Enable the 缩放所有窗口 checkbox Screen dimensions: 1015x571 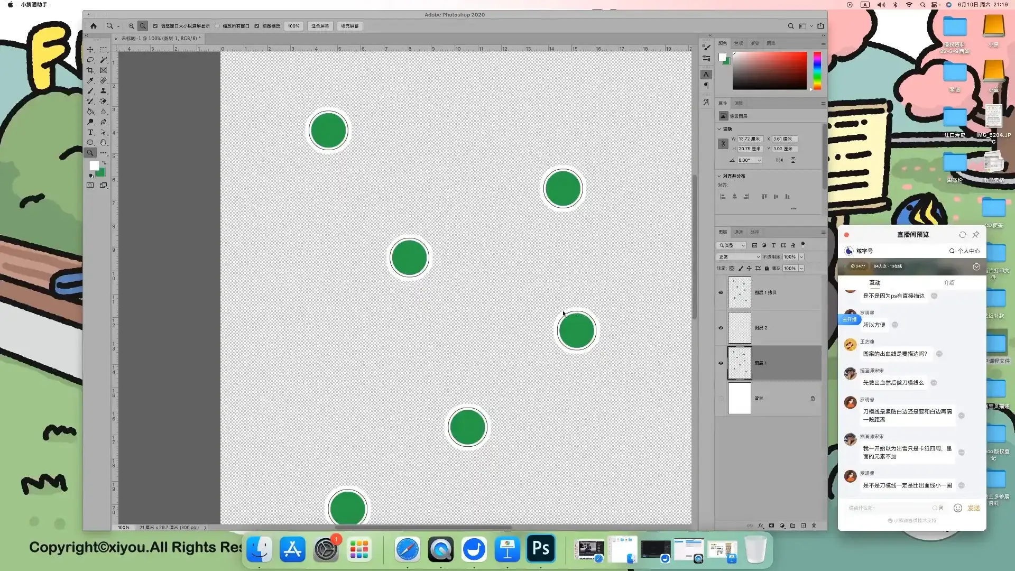click(x=217, y=26)
